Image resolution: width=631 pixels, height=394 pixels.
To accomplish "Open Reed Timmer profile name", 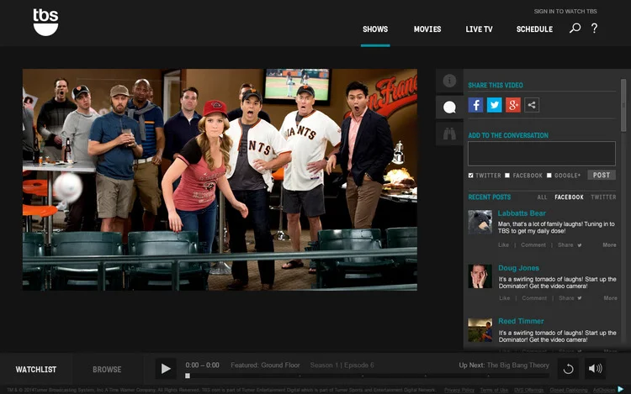I will 521,321.
